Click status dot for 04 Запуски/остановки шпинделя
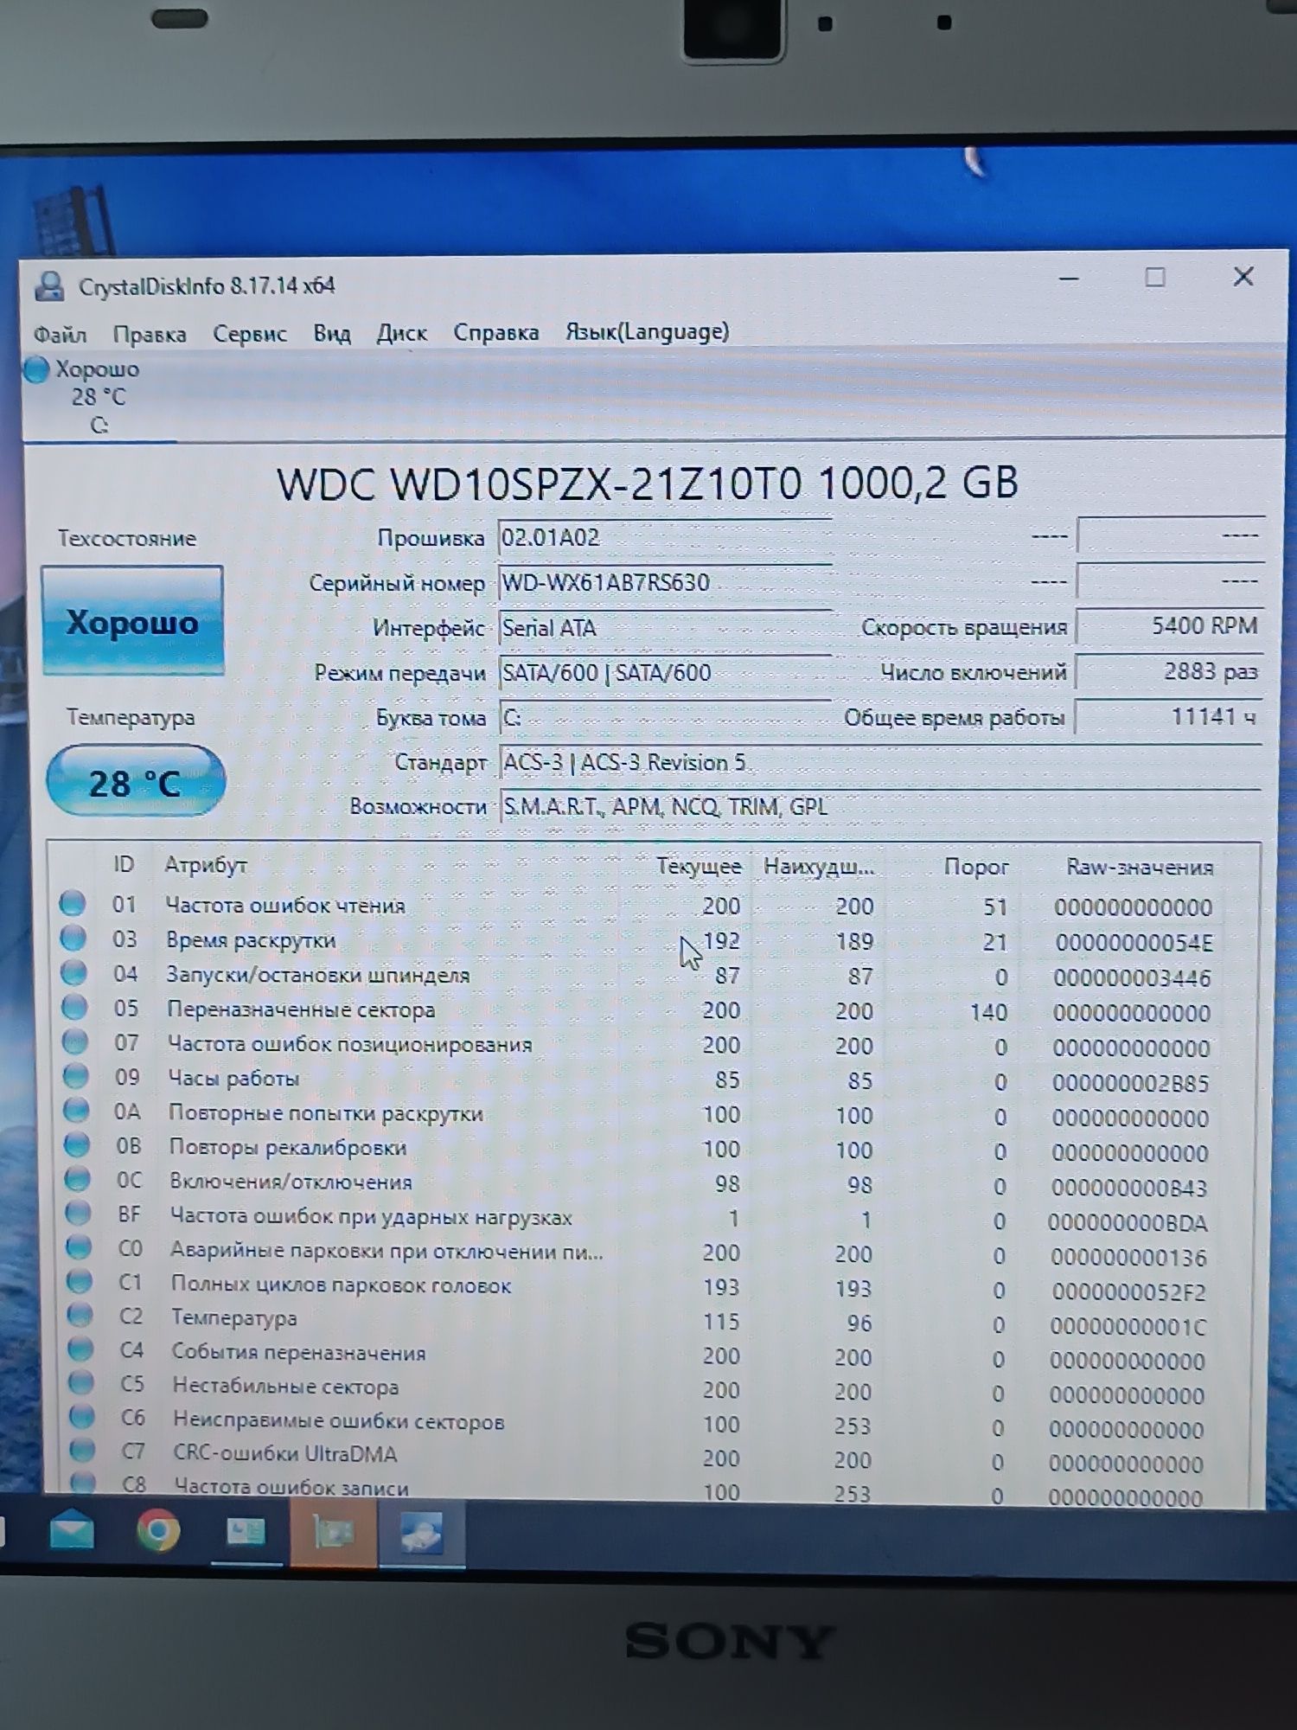Image resolution: width=1297 pixels, height=1730 pixels. click(x=74, y=973)
